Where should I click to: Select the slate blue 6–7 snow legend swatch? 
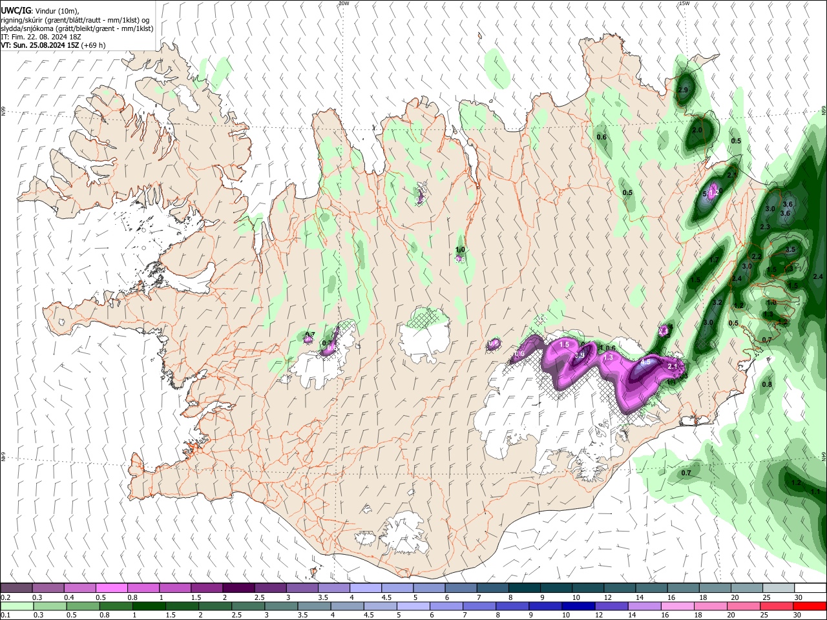(461, 588)
